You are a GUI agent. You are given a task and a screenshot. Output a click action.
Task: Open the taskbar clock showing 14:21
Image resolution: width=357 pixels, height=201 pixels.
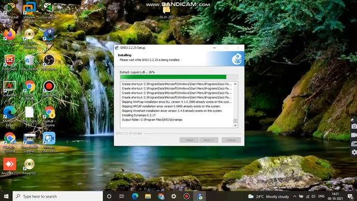point(335,196)
